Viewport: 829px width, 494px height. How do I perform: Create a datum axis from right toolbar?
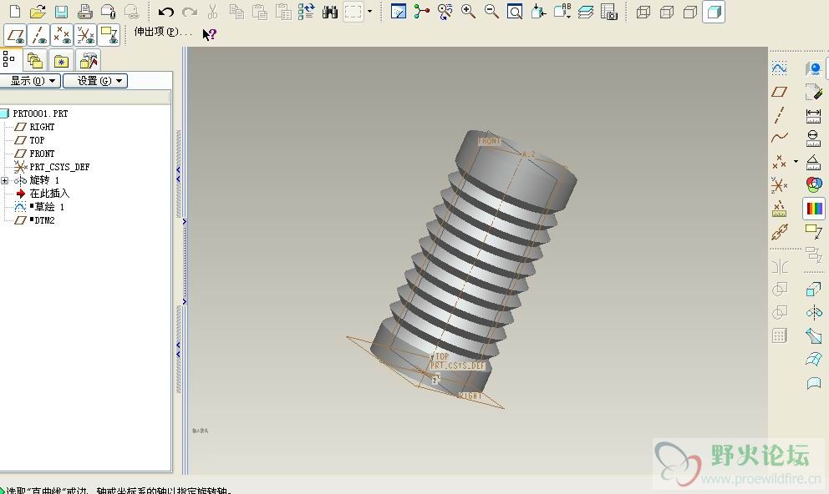[780, 115]
